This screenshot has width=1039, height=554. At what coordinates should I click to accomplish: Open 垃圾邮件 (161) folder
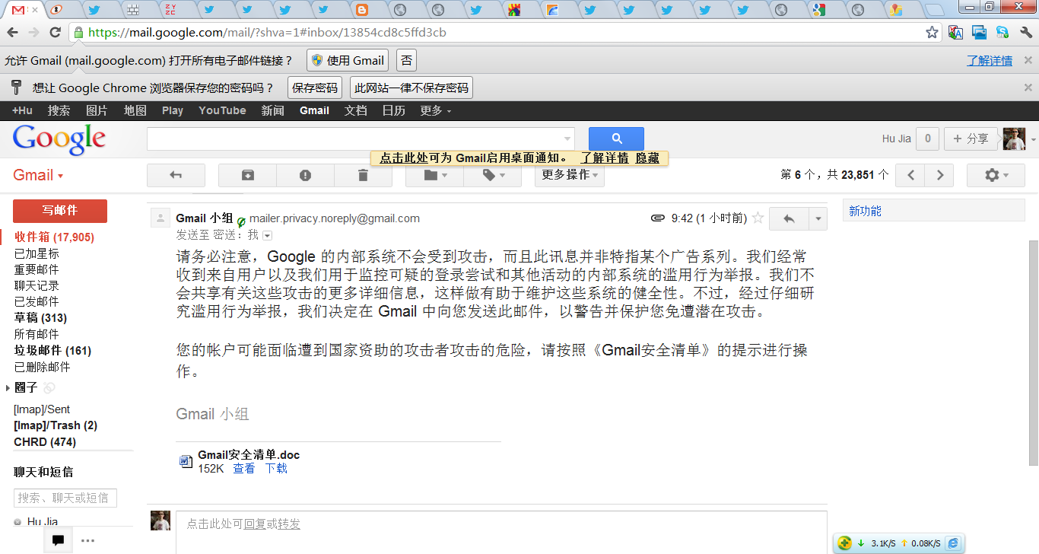point(52,351)
